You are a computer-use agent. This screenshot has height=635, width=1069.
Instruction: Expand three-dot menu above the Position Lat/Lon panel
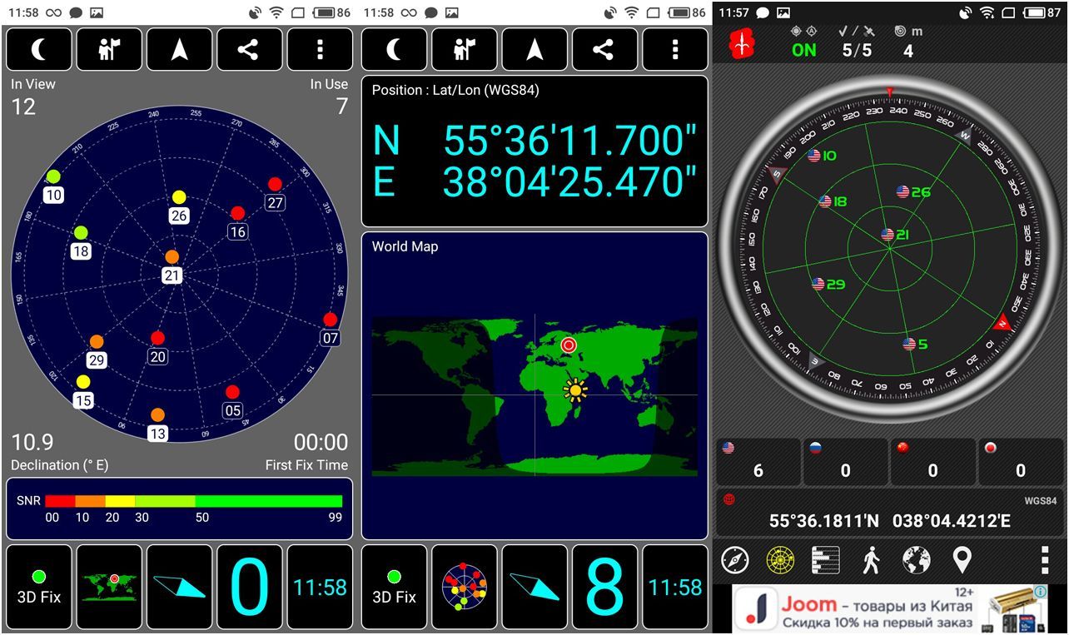point(674,50)
